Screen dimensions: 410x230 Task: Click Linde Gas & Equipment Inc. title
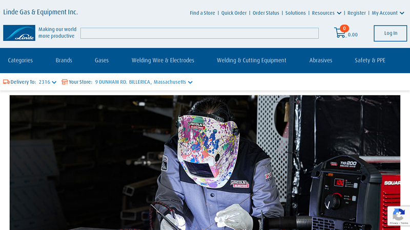[40, 12]
